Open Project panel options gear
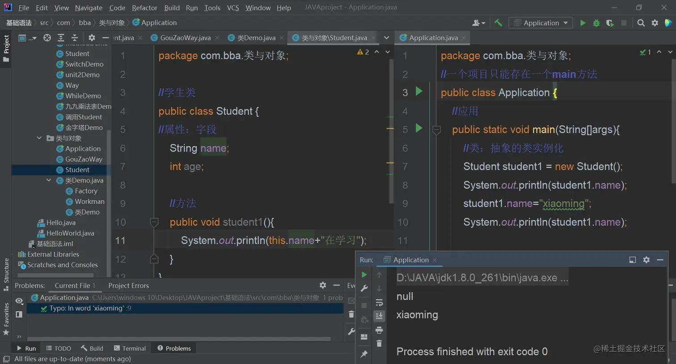The width and height of the screenshot is (676, 364). click(92, 38)
